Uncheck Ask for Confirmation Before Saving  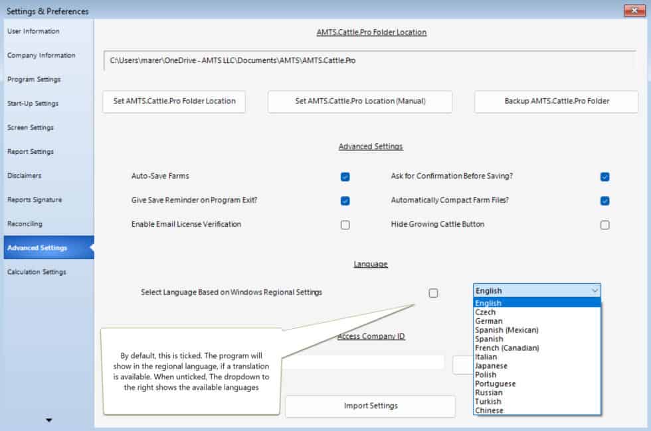[604, 176]
